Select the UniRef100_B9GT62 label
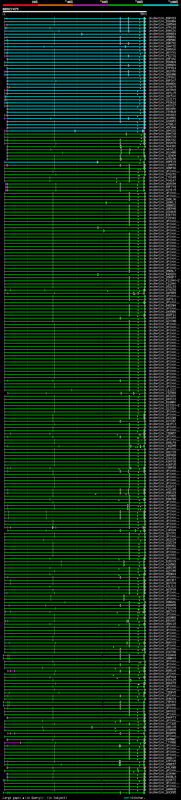 click(x=162, y=140)
